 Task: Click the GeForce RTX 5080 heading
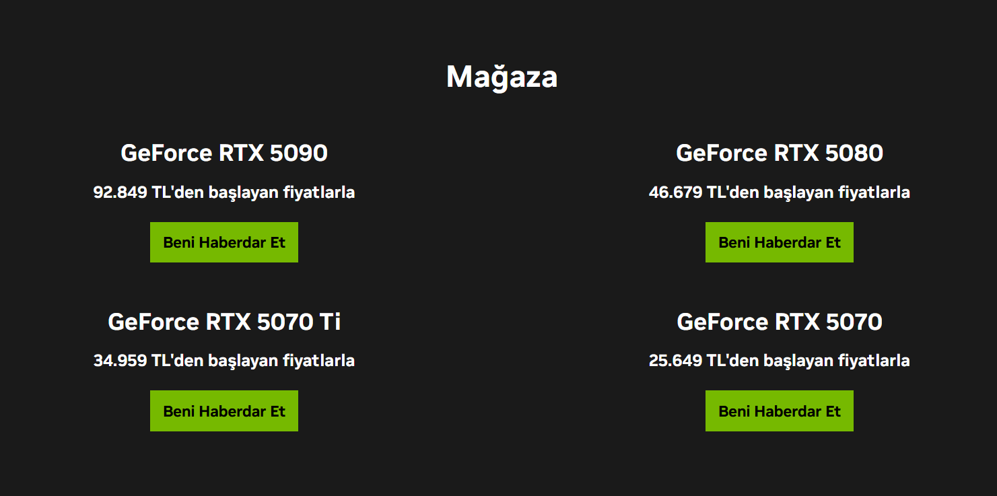click(779, 153)
